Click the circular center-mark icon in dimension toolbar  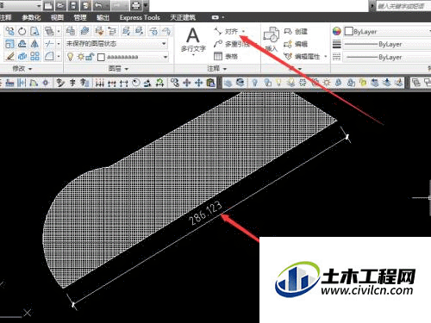click(136, 83)
